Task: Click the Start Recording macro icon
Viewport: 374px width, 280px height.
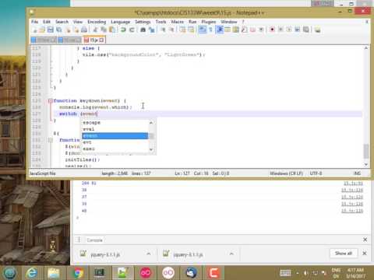Action: 272,30
